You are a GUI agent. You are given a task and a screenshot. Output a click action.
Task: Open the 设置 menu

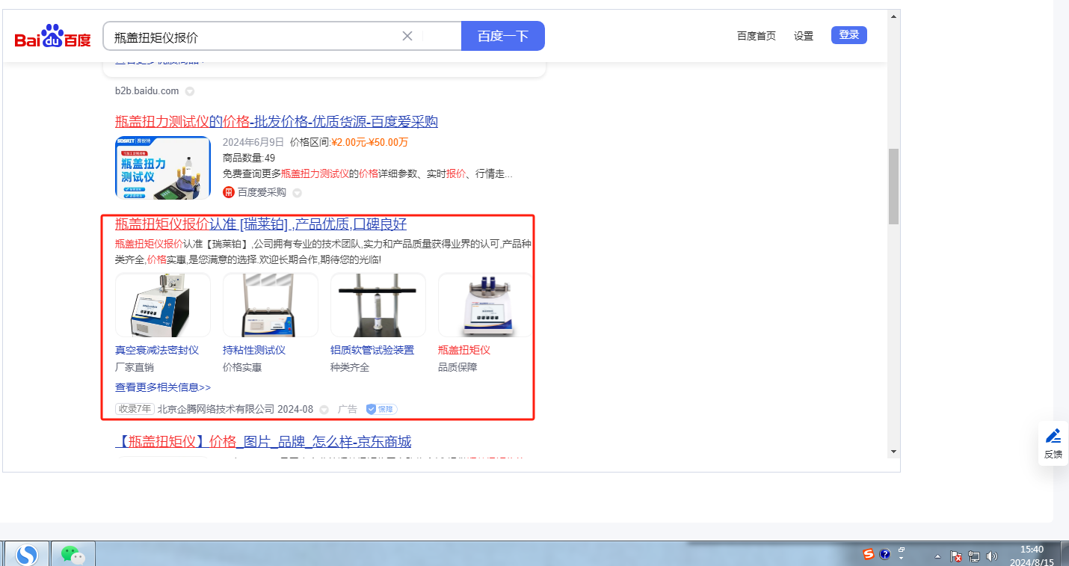tap(804, 36)
